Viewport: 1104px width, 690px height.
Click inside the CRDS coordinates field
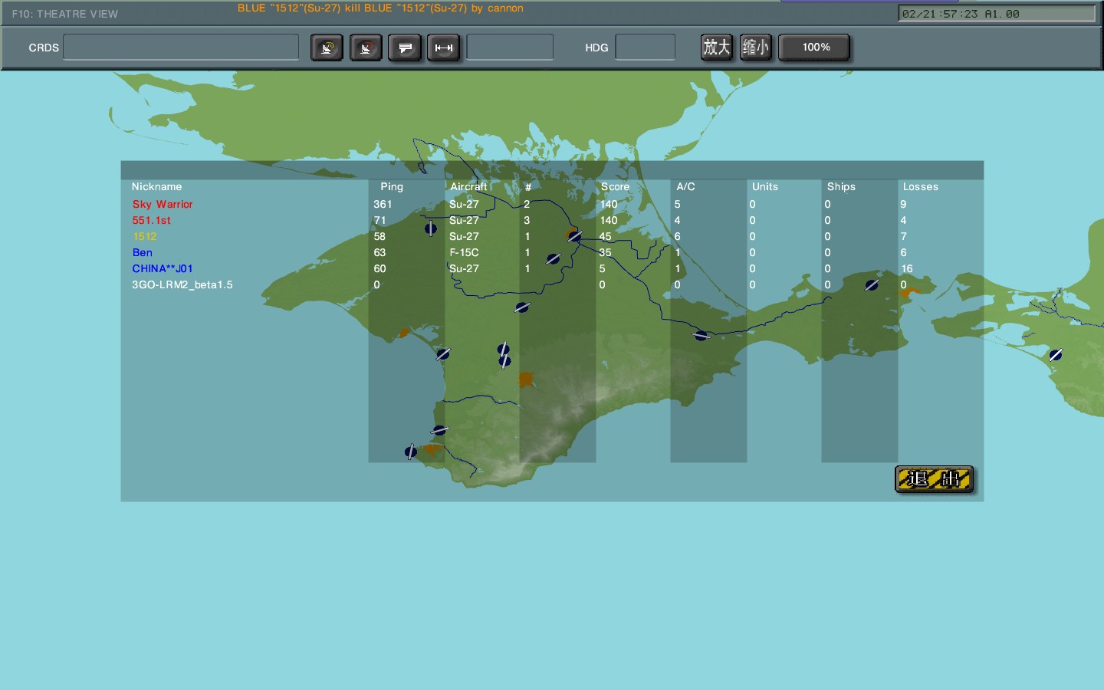pos(180,47)
